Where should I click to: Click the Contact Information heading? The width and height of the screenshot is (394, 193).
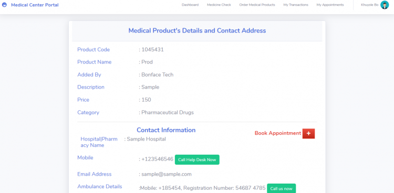[166, 130]
